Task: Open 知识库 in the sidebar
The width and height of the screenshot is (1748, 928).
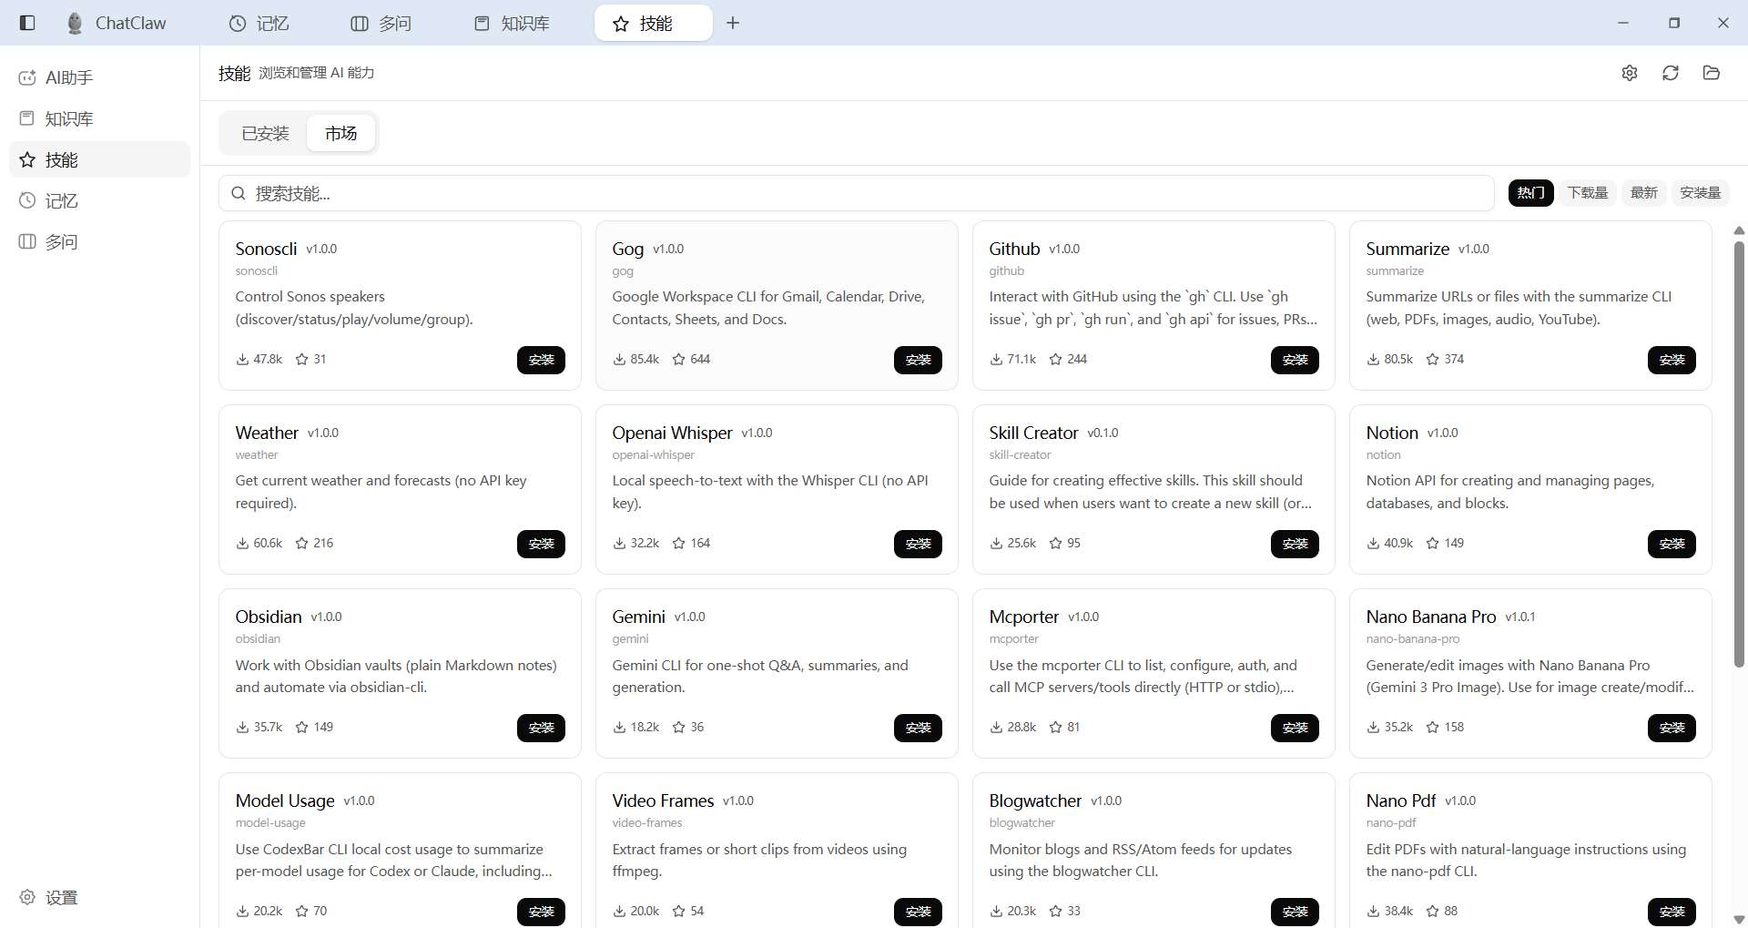Action: [x=69, y=119]
